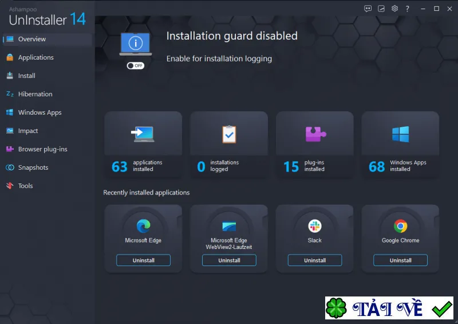
Task: Uninstall Microsoft Edge WebView2-Laufzeit
Action: [229, 260]
